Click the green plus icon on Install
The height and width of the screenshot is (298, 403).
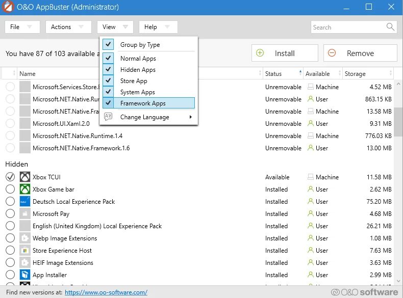pos(260,53)
